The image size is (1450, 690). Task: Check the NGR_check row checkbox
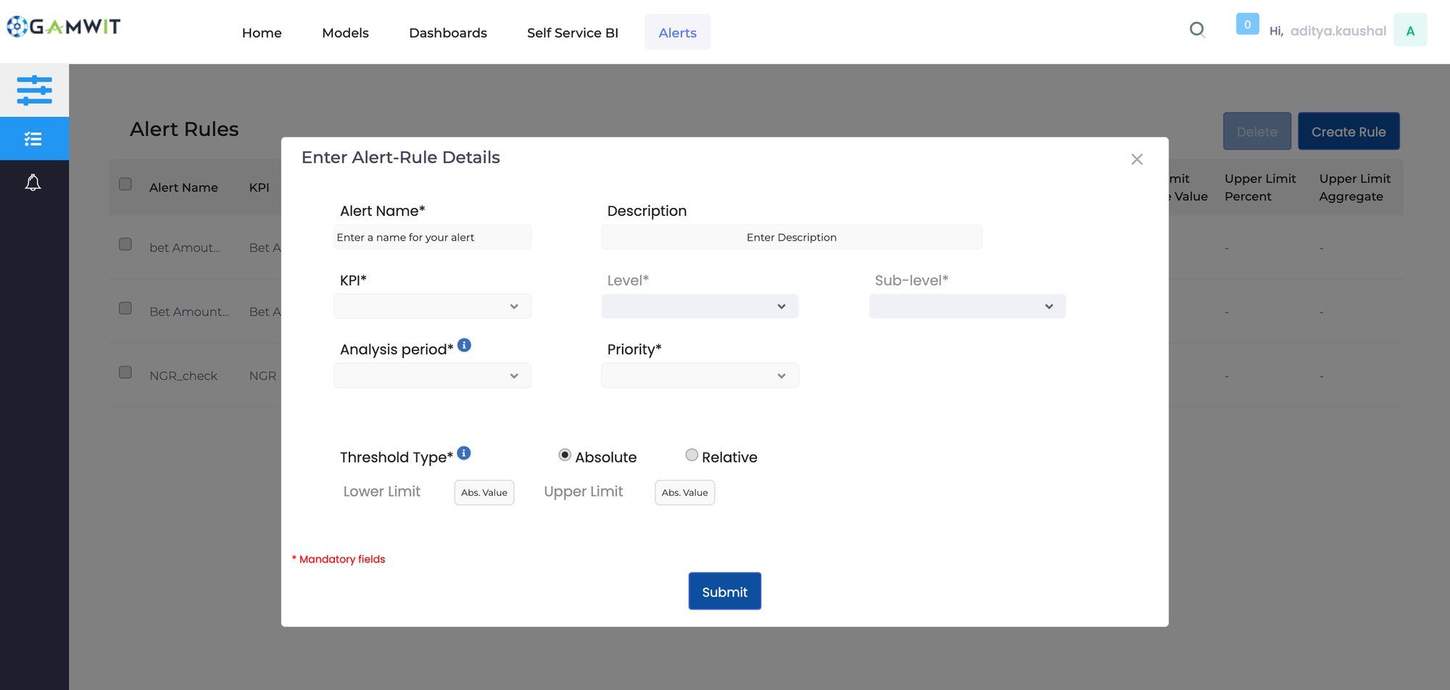point(125,373)
